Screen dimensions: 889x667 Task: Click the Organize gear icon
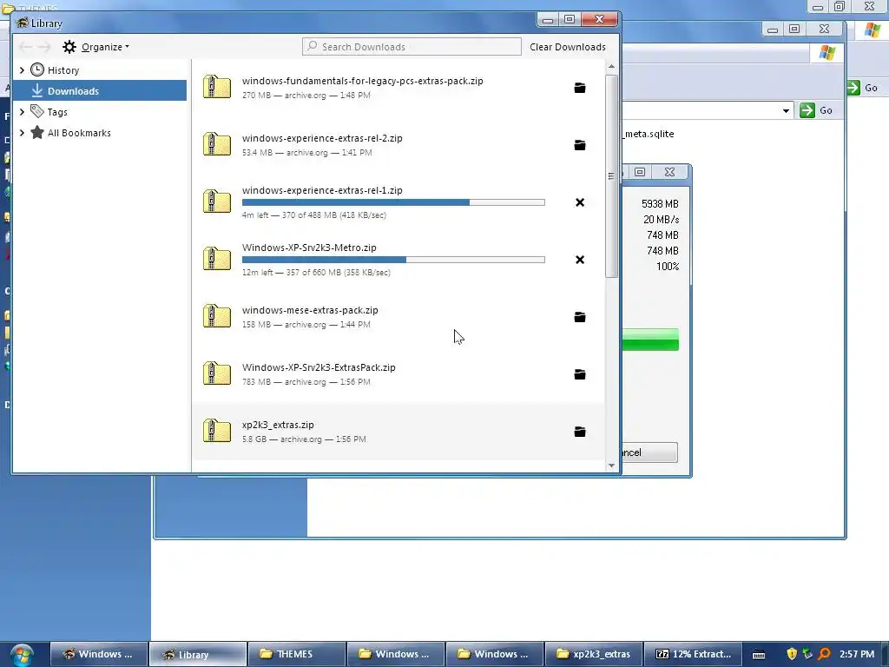click(x=69, y=47)
